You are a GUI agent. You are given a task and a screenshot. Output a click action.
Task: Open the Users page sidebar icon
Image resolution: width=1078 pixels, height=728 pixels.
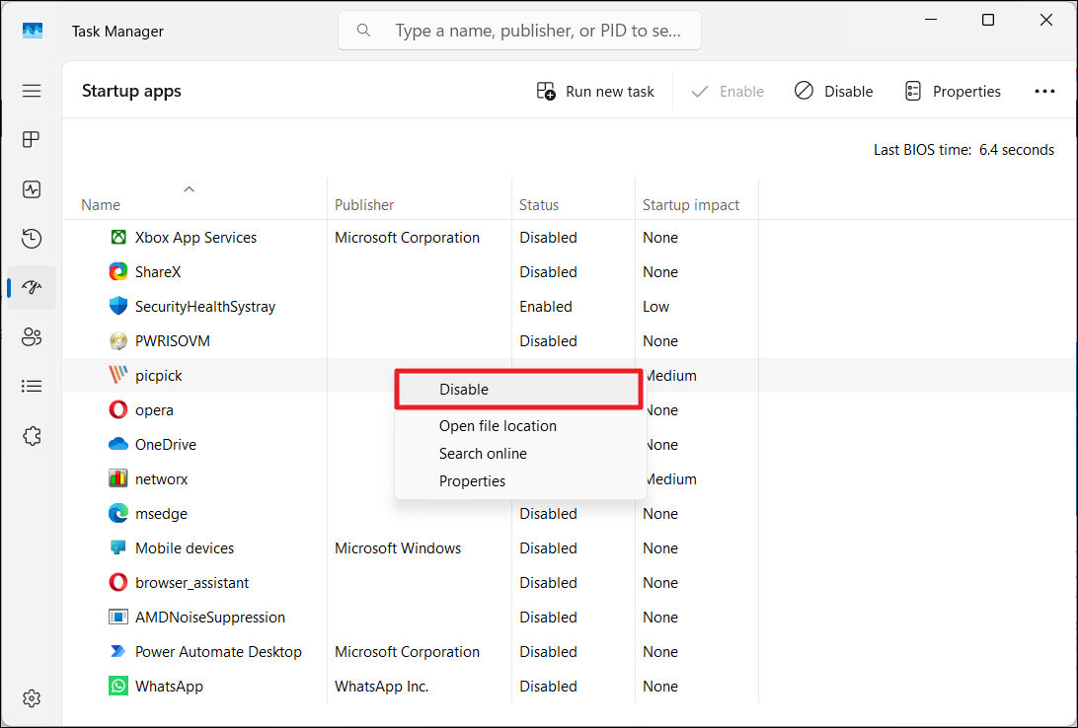[32, 337]
